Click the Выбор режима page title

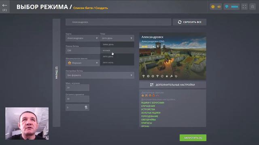(x=42, y=7)
